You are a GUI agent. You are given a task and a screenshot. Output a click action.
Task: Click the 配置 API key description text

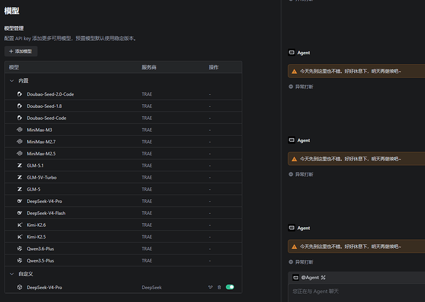point(70,38)
